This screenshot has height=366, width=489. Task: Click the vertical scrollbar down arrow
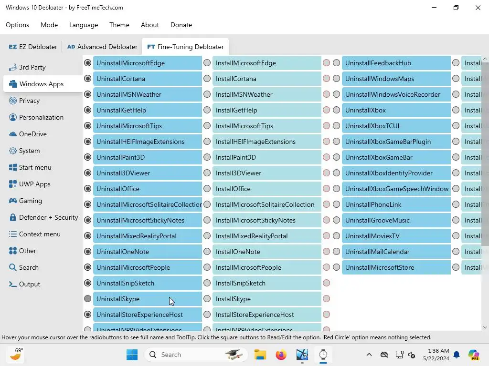(x=485, y=327)
